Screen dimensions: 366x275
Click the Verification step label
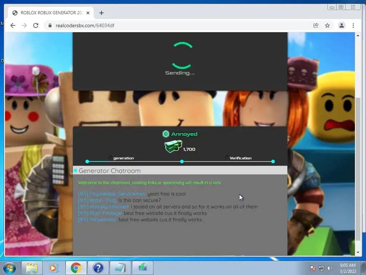(241, 158)
